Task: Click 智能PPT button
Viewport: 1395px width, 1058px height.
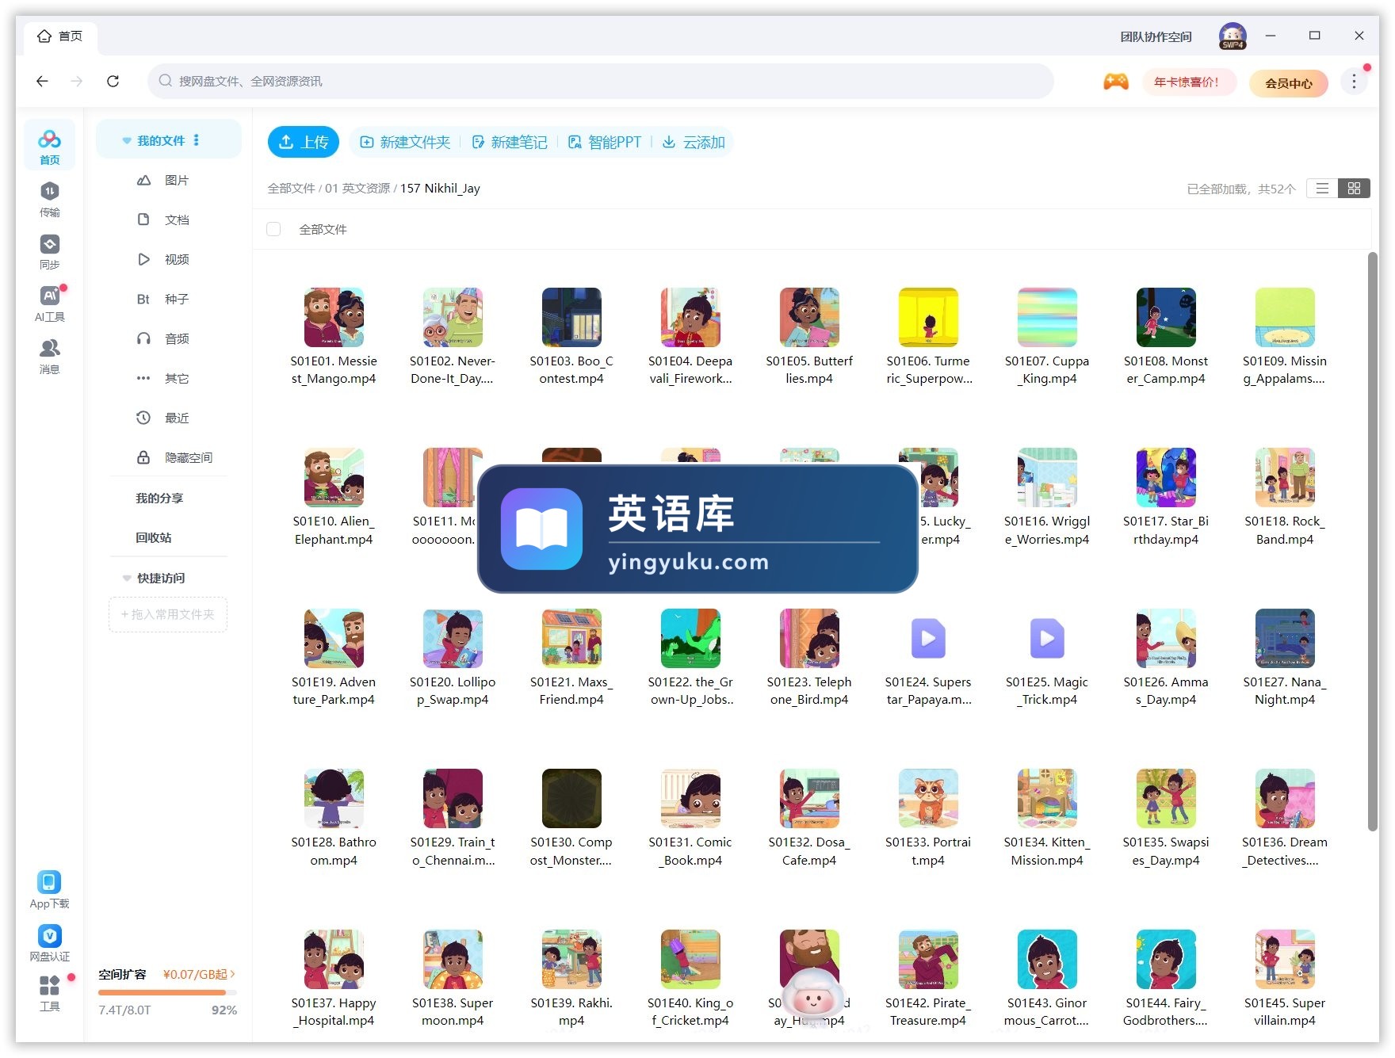Action: pos(605,142)
